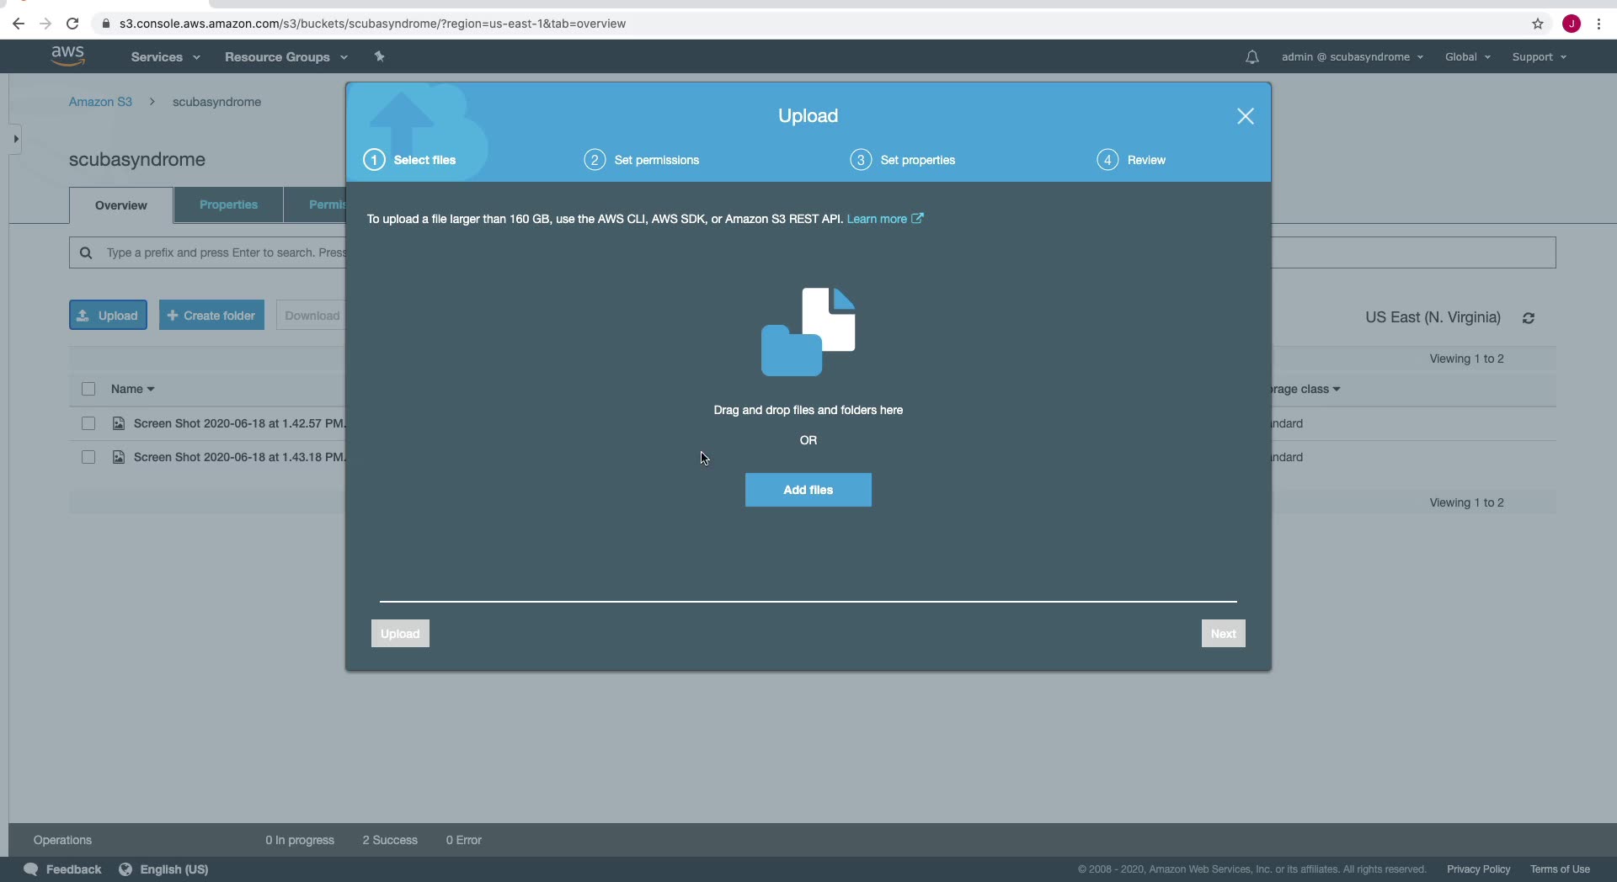Screen dimensions: 1617x882
Task: Check the box for Screen Shot 1.42.57 PM
Action: tap(88, 423)
